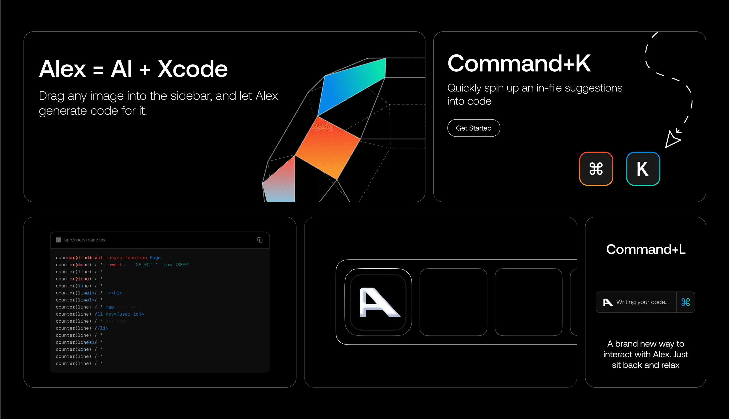Screen dimensions: 729x419
Task: Click the K key icon with teal border
Action: point(643,169)
